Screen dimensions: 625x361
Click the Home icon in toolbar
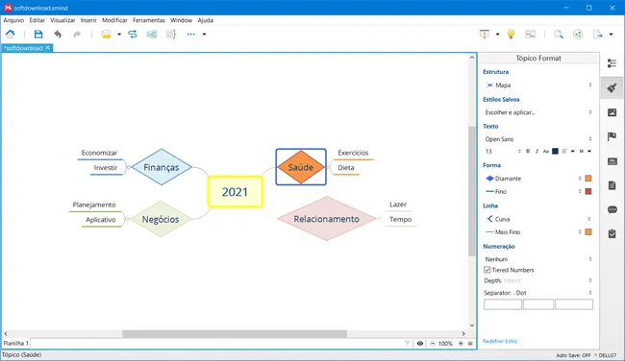pyautogui.click(x=10, y=35)
